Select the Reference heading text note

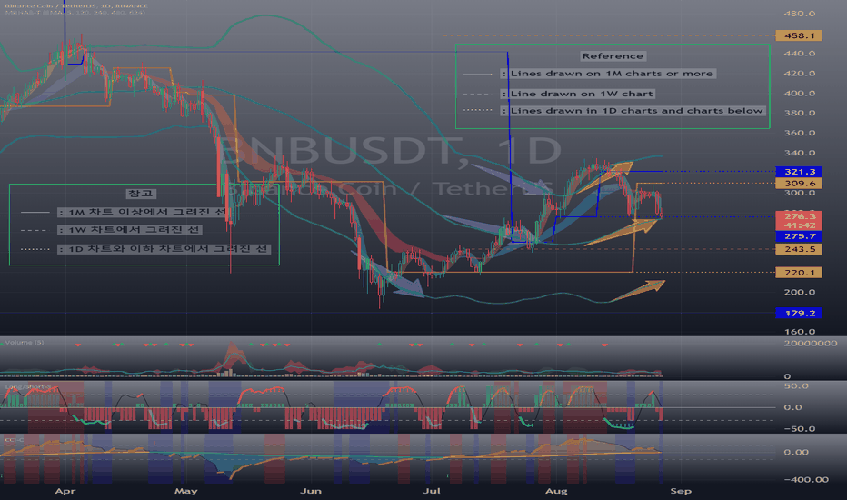pos(613,56)
